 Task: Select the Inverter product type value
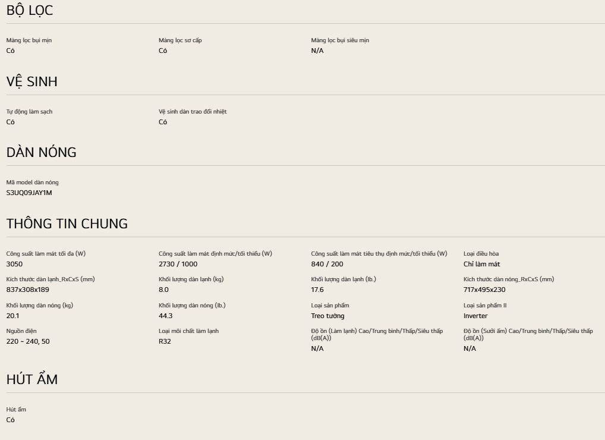coord(475,316)
